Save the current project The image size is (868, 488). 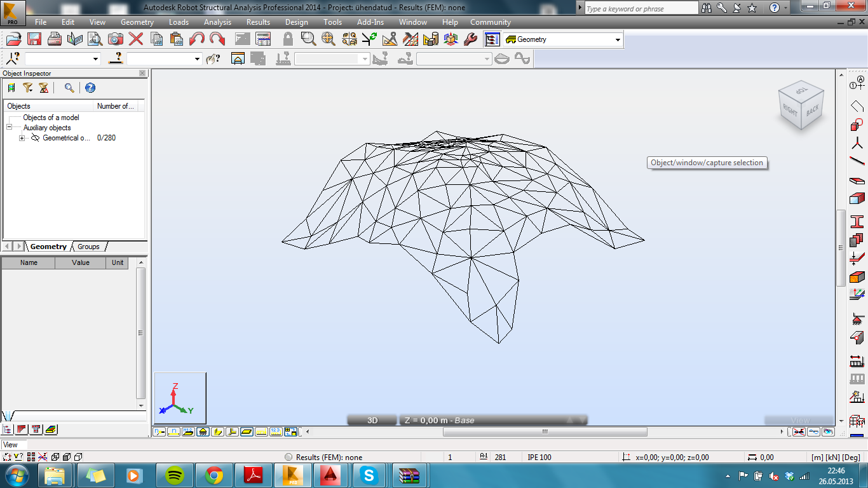coord(34,39)
